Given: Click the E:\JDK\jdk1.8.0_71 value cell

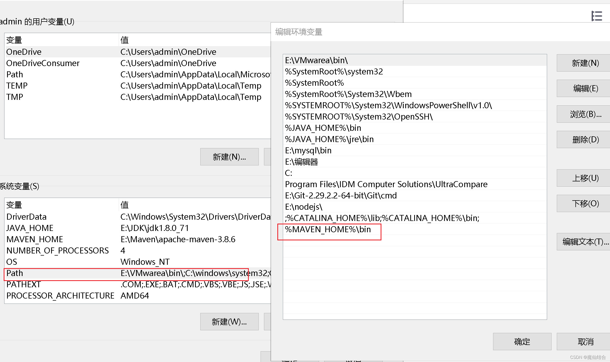Looking at the screenshot, I should (x=155, y=228).
